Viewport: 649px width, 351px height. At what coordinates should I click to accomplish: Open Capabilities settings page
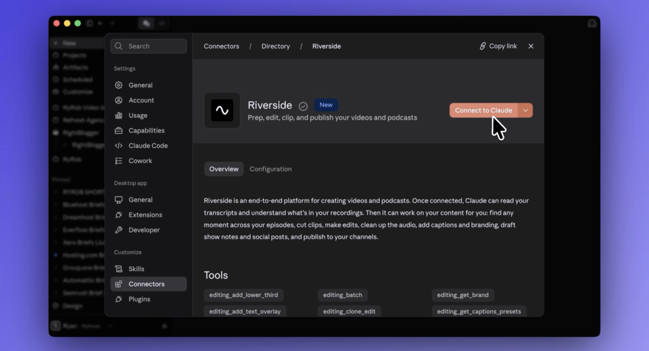tap(148, 131)
